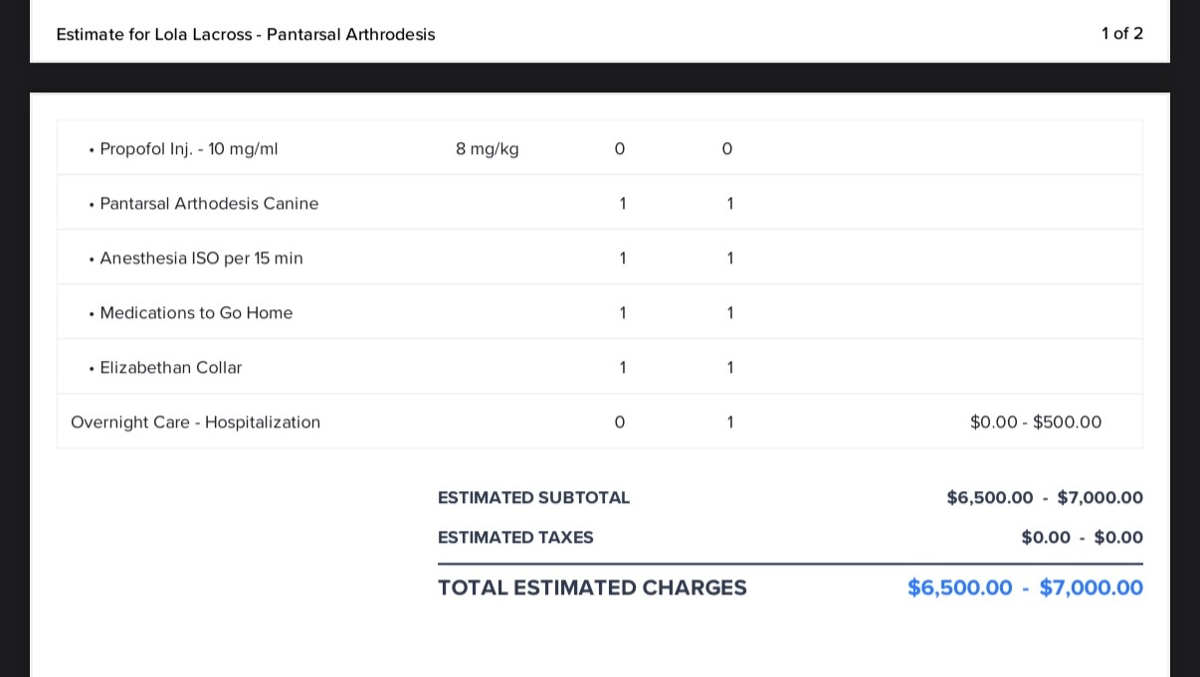Click the page indicator 1 of 2
The image size is (1200, 677).
click(1122, 34)
